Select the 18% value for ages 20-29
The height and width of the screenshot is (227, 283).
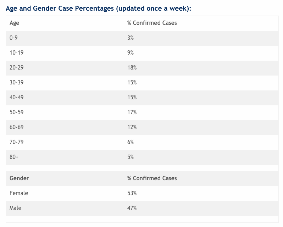pos(132,68)
